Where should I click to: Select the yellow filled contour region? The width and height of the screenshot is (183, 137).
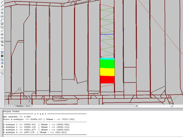[x=107, y=72]
